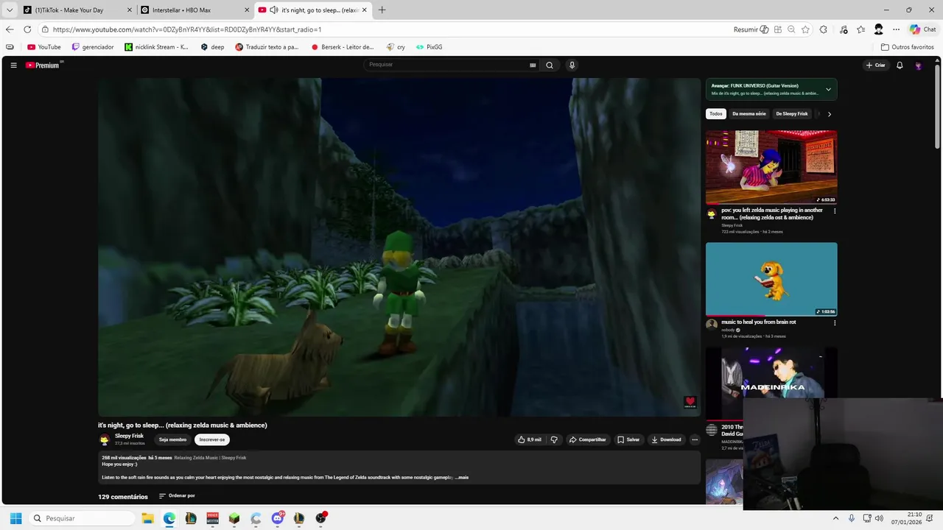Viewport: 943px width, 530px height.
Task: Open the browser extensions puzzle icon
Action: click(x=824, y=29)
